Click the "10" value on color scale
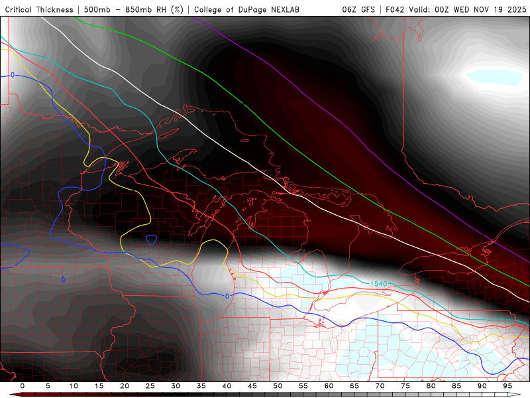The image size is (530, 398). coord(74,386)
